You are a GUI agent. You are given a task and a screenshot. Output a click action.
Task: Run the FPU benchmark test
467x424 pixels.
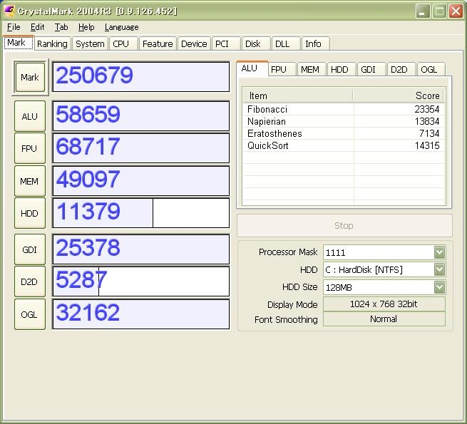click(x=29, y=148)
